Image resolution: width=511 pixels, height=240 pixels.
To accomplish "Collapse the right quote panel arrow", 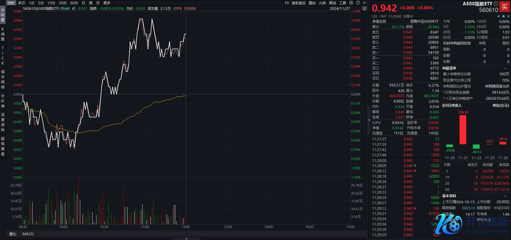I will click(369, 120).
